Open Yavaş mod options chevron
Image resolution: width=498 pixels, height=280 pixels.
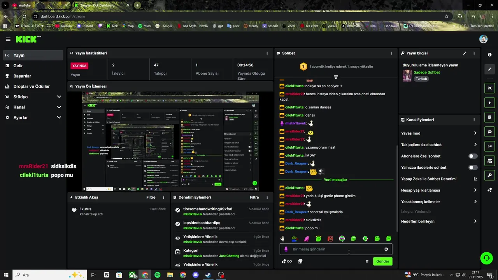coord(475,133)
